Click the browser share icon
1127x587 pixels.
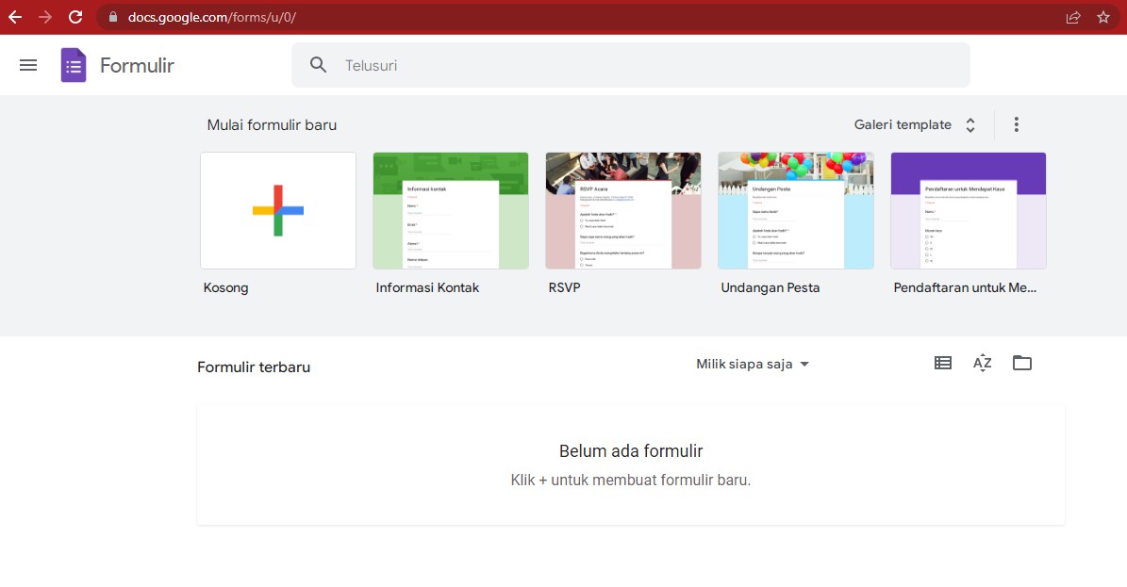pos(1072,16)
